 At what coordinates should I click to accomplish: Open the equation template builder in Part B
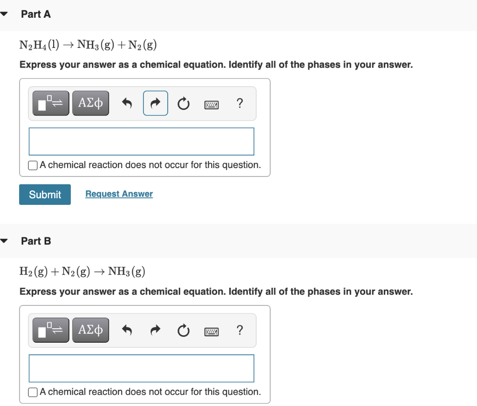[x=50, y=330]
